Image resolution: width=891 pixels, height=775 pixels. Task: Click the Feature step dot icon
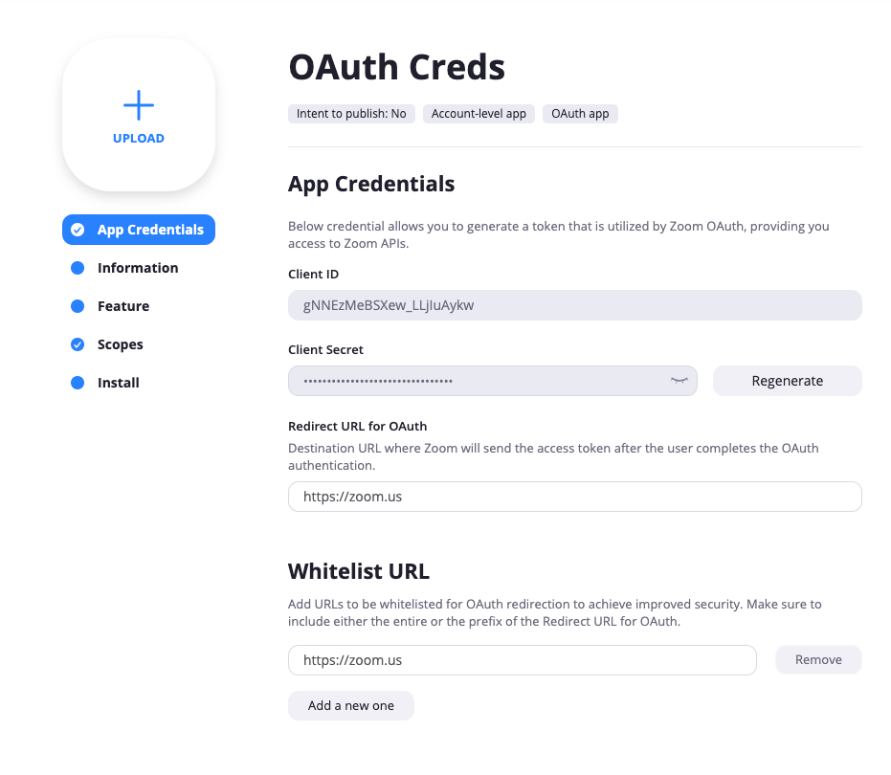click(78, 306)
